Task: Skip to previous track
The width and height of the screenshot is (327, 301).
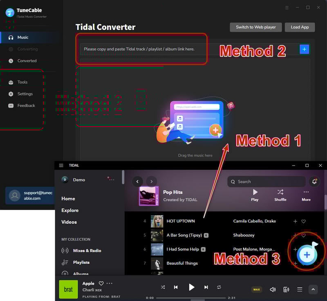Action: tap(176, 287)
